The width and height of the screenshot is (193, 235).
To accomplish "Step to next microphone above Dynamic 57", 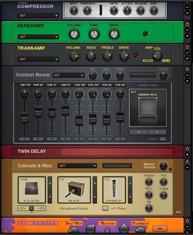I will [130, 183].
